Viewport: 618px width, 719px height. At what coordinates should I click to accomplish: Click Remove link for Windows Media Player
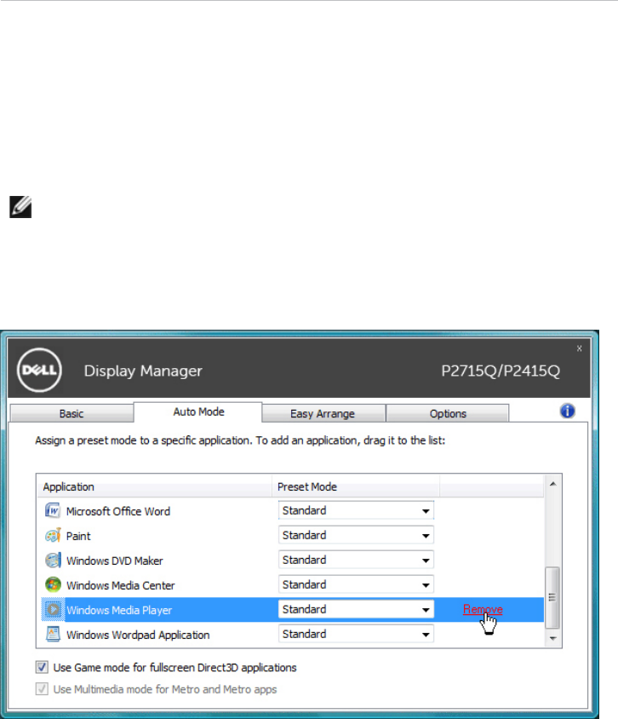[x=483, y=609]
